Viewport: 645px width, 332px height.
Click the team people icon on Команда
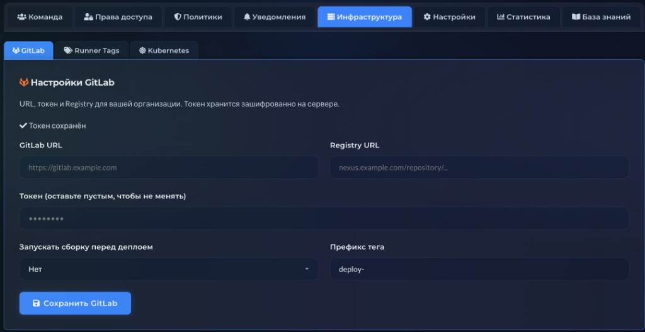(21, 17)
